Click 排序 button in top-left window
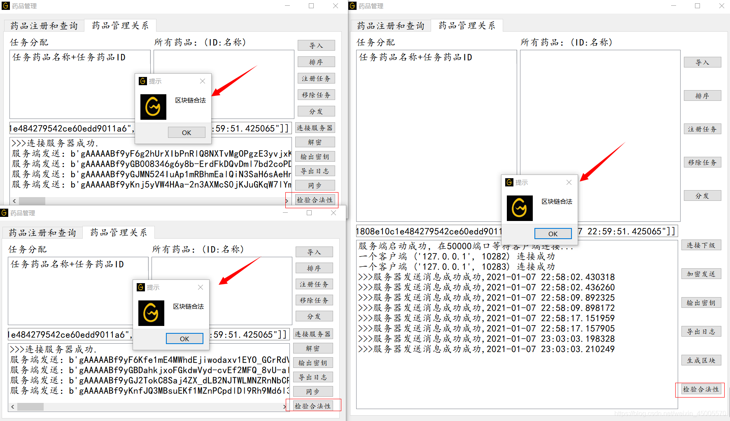The height and width of the screenshot is (421, 730). click(x=316, y=62)
